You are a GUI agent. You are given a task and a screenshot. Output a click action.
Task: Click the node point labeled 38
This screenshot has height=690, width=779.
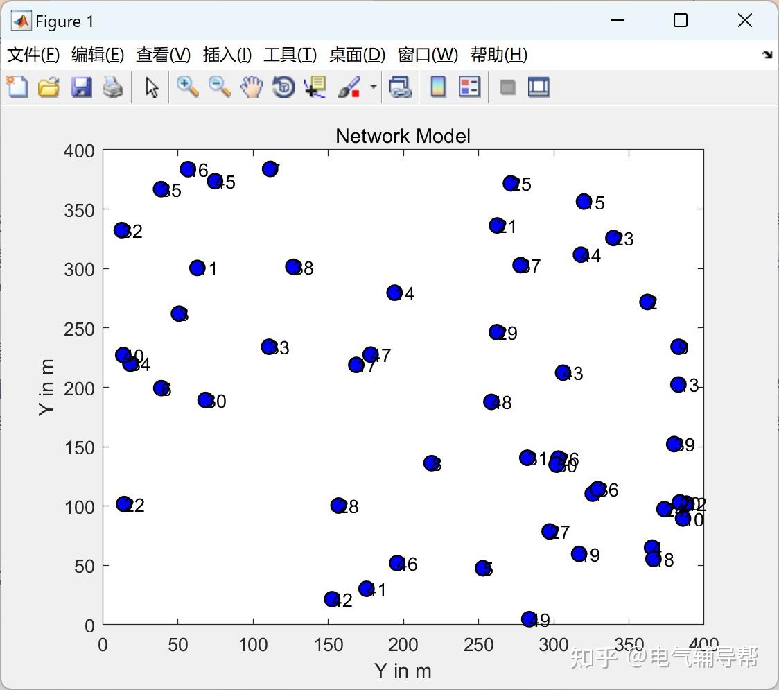(293, 267)
